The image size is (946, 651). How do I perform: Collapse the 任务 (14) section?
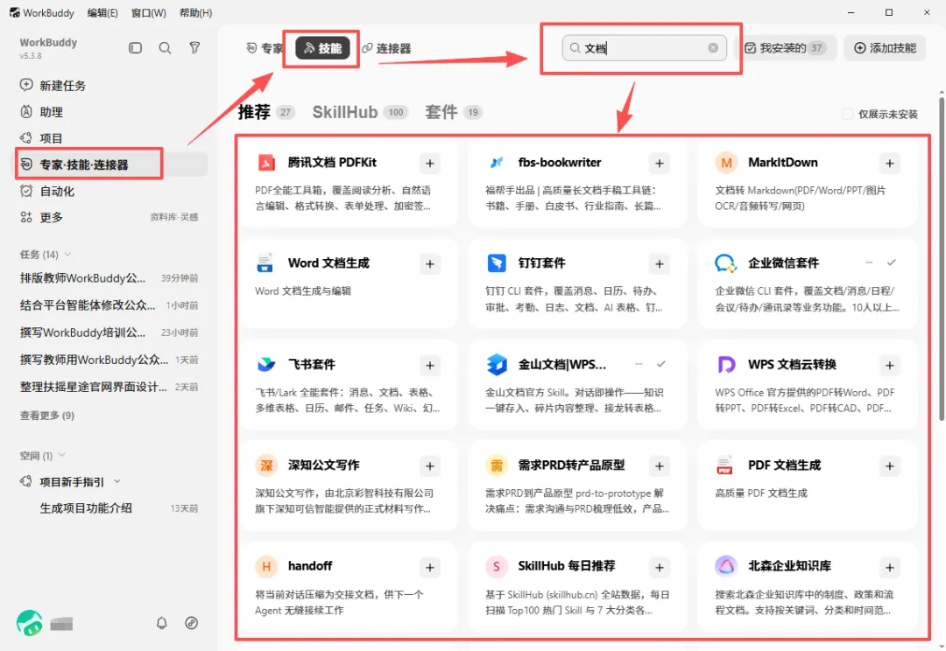click(67, 254)
